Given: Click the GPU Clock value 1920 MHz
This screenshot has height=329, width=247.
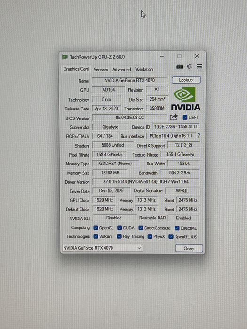Looking at the screenshot, I should [x=104, y=200].
